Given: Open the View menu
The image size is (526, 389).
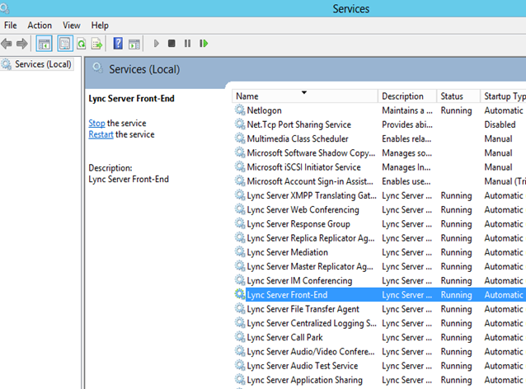Looking at the screenshot, I should (x=72, y=26).
